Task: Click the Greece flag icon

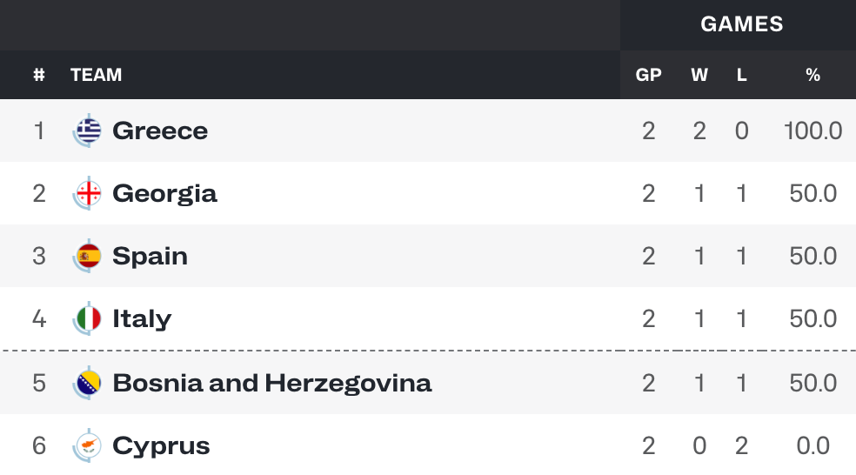Action: [87, 130]
